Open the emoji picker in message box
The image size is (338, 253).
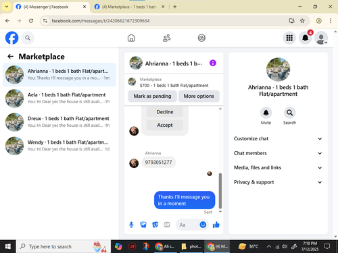click(203, 225)
